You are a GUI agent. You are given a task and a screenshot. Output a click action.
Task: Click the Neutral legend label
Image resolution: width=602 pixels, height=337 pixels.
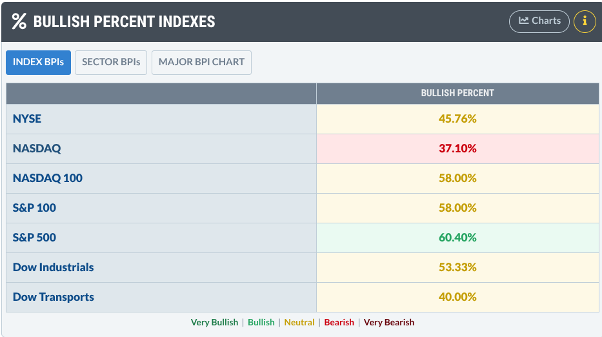tap(299, 322)
